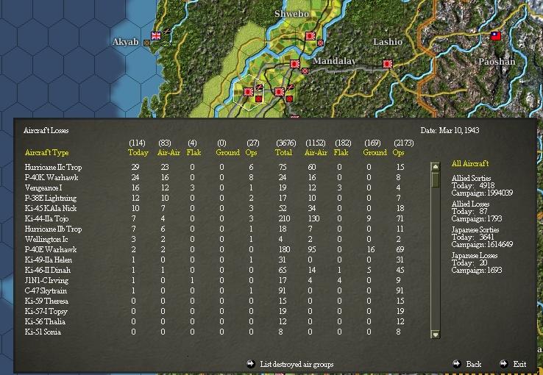Click the scrollbar down arrow
This screenshot has width=543, height=375.
coord(436,334)
